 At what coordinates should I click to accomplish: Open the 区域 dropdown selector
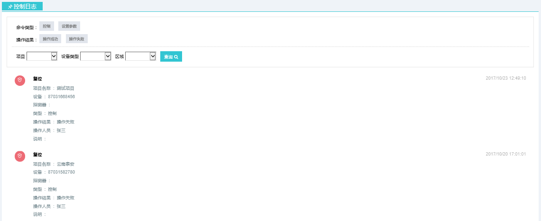click(x=141, y=56)
